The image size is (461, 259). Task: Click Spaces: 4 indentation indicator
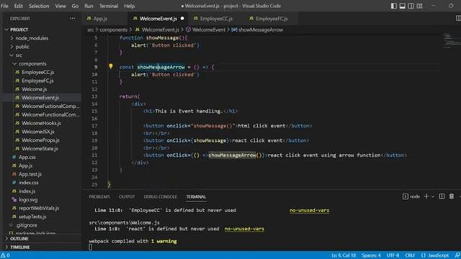(x=371, y=255)
